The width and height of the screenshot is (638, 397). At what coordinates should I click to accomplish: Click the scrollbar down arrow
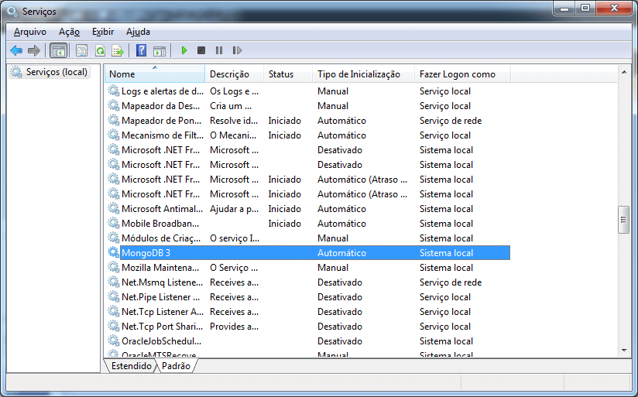pyautogui.click(x=624, y=350)
